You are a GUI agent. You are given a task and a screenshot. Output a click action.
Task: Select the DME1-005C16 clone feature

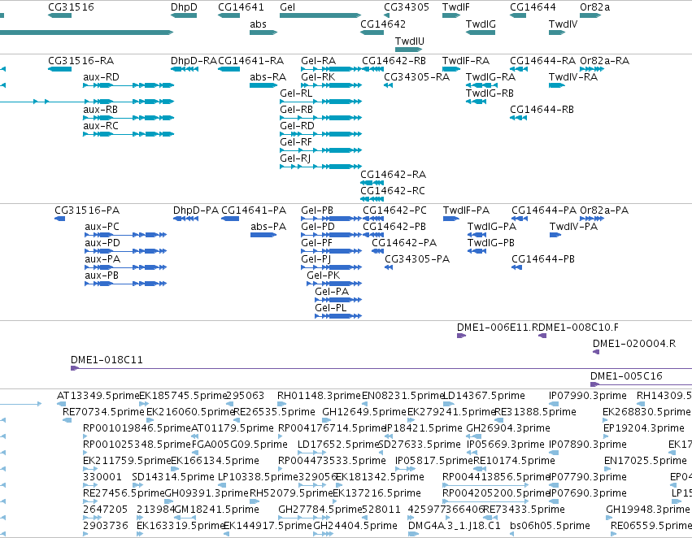[x=642, y=384]
